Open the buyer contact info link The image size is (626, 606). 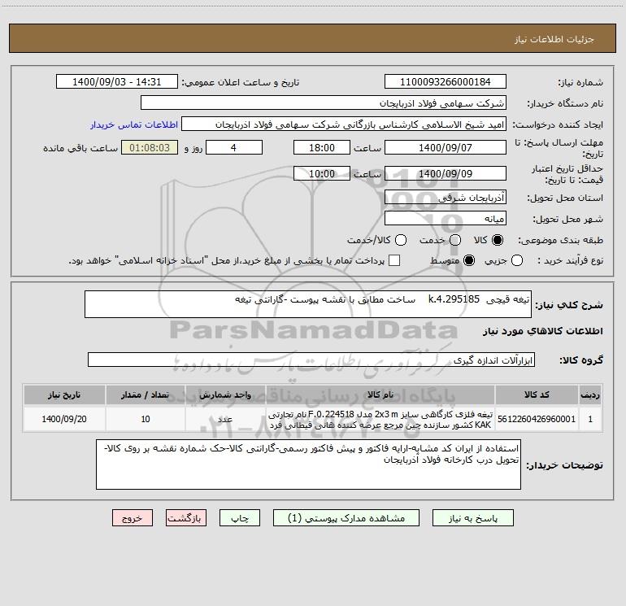click(x=134, y=124)
